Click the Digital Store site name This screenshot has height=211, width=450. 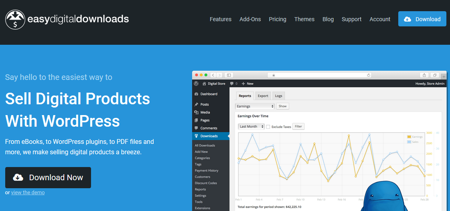pos(217,84)
